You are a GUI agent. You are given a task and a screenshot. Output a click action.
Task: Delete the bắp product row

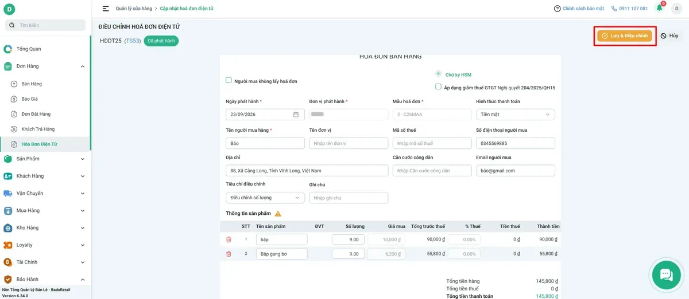[229, 239]
